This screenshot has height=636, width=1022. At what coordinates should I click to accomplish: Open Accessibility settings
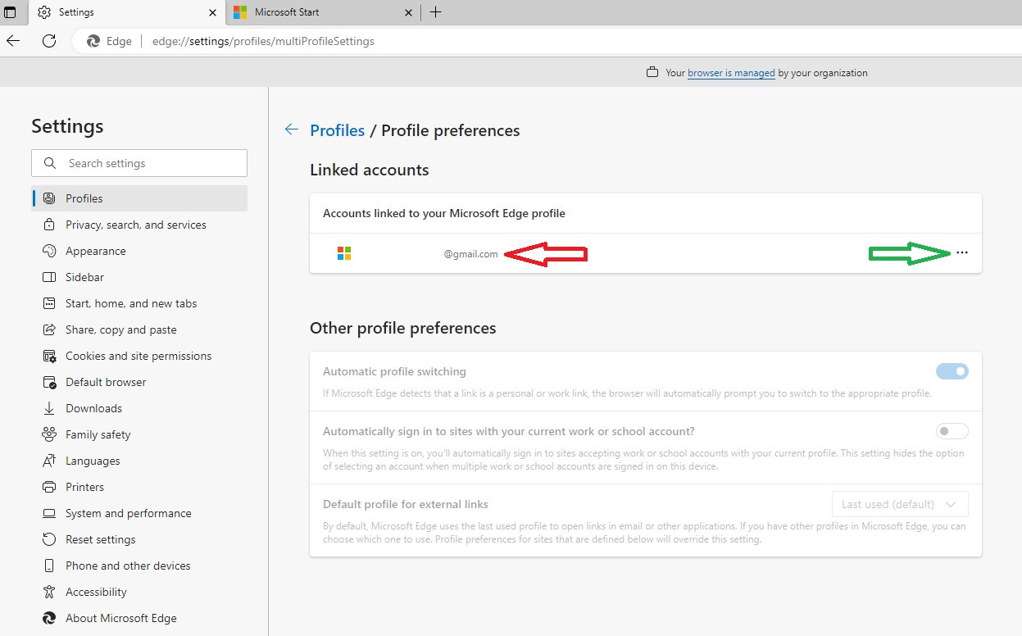[x=139, y=592]
